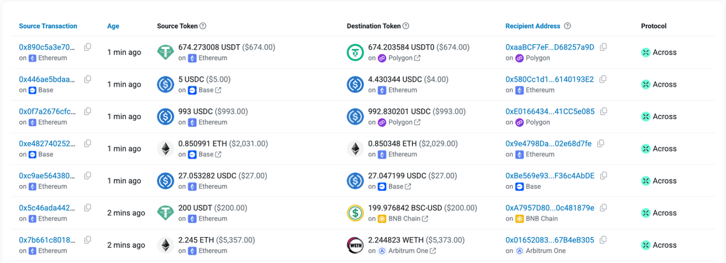Click Across protocol in last row
The image size is (726, 263).
pyautogui.click(x=659, y=245)
